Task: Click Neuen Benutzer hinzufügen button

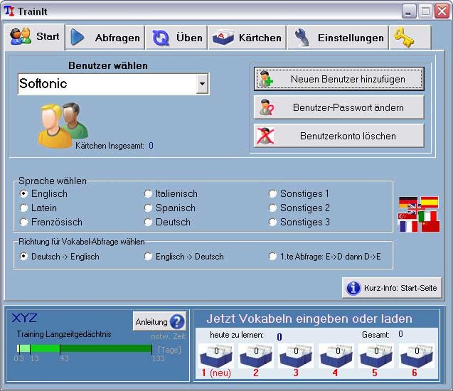Action: tap(339, 79)
